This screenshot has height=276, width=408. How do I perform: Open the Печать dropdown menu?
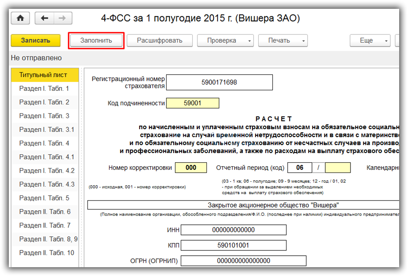point(283,41)
